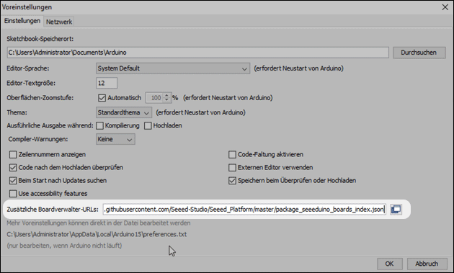Viewport: 454px width, 273px height.
Task: Increase the Oberflächen-Zoomstufe spinner value
Action: point(166,95)
